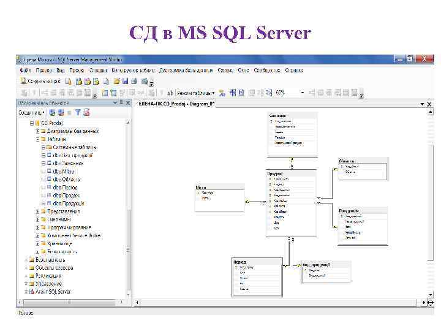Click the arrange tables icon left of 60%
The width and height of the screenshot is (441, 331).
269,93
